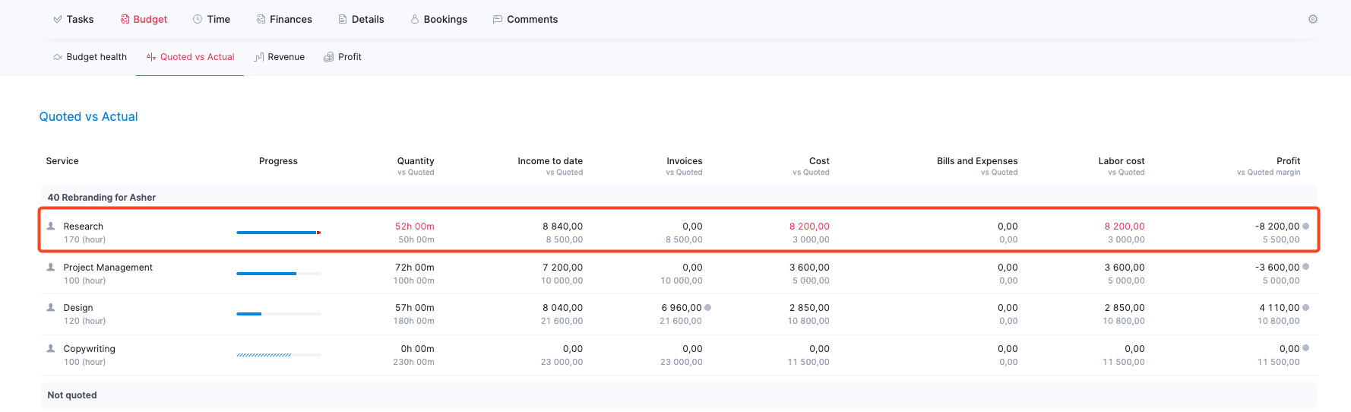Click the person icon beside Copywriting

(51, 348)
